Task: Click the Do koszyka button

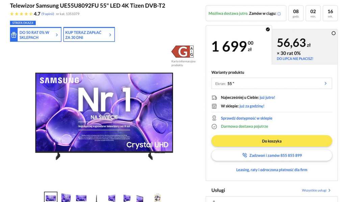Action: (271, 141)
